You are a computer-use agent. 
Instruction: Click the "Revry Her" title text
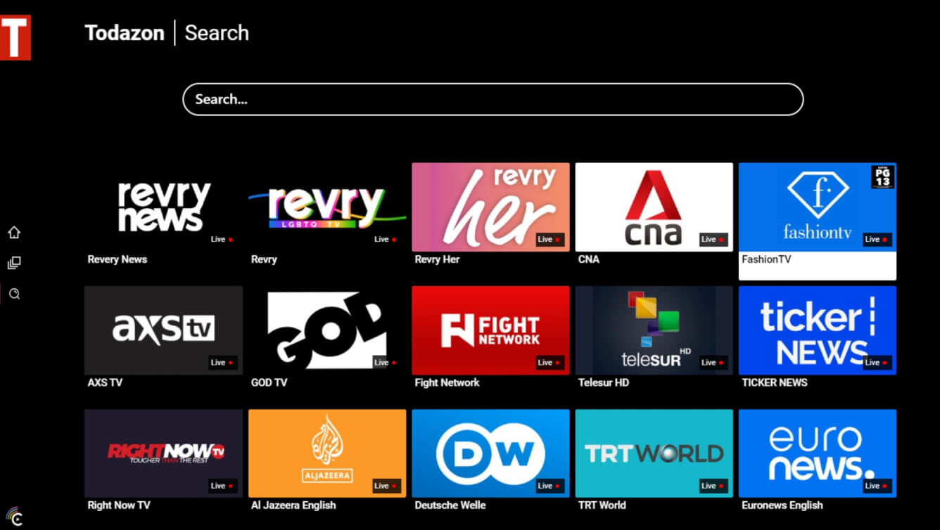point(437,259)
